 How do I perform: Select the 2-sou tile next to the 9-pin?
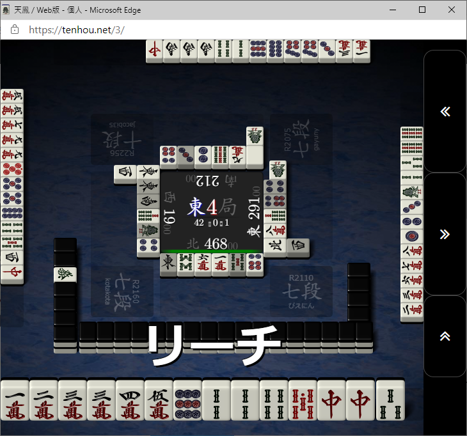pos(216,400)
